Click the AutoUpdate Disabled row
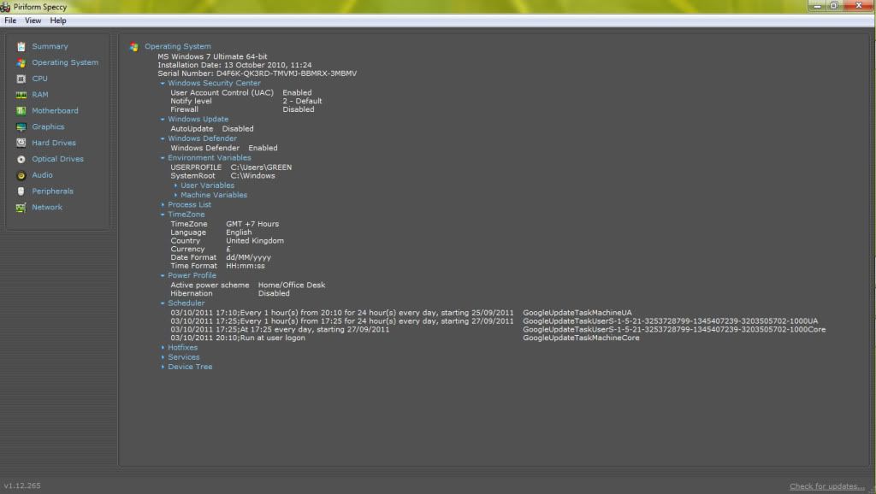 (x=212, y=128)
